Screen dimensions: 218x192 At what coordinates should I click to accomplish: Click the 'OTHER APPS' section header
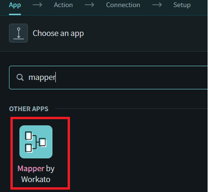[29, 109]
